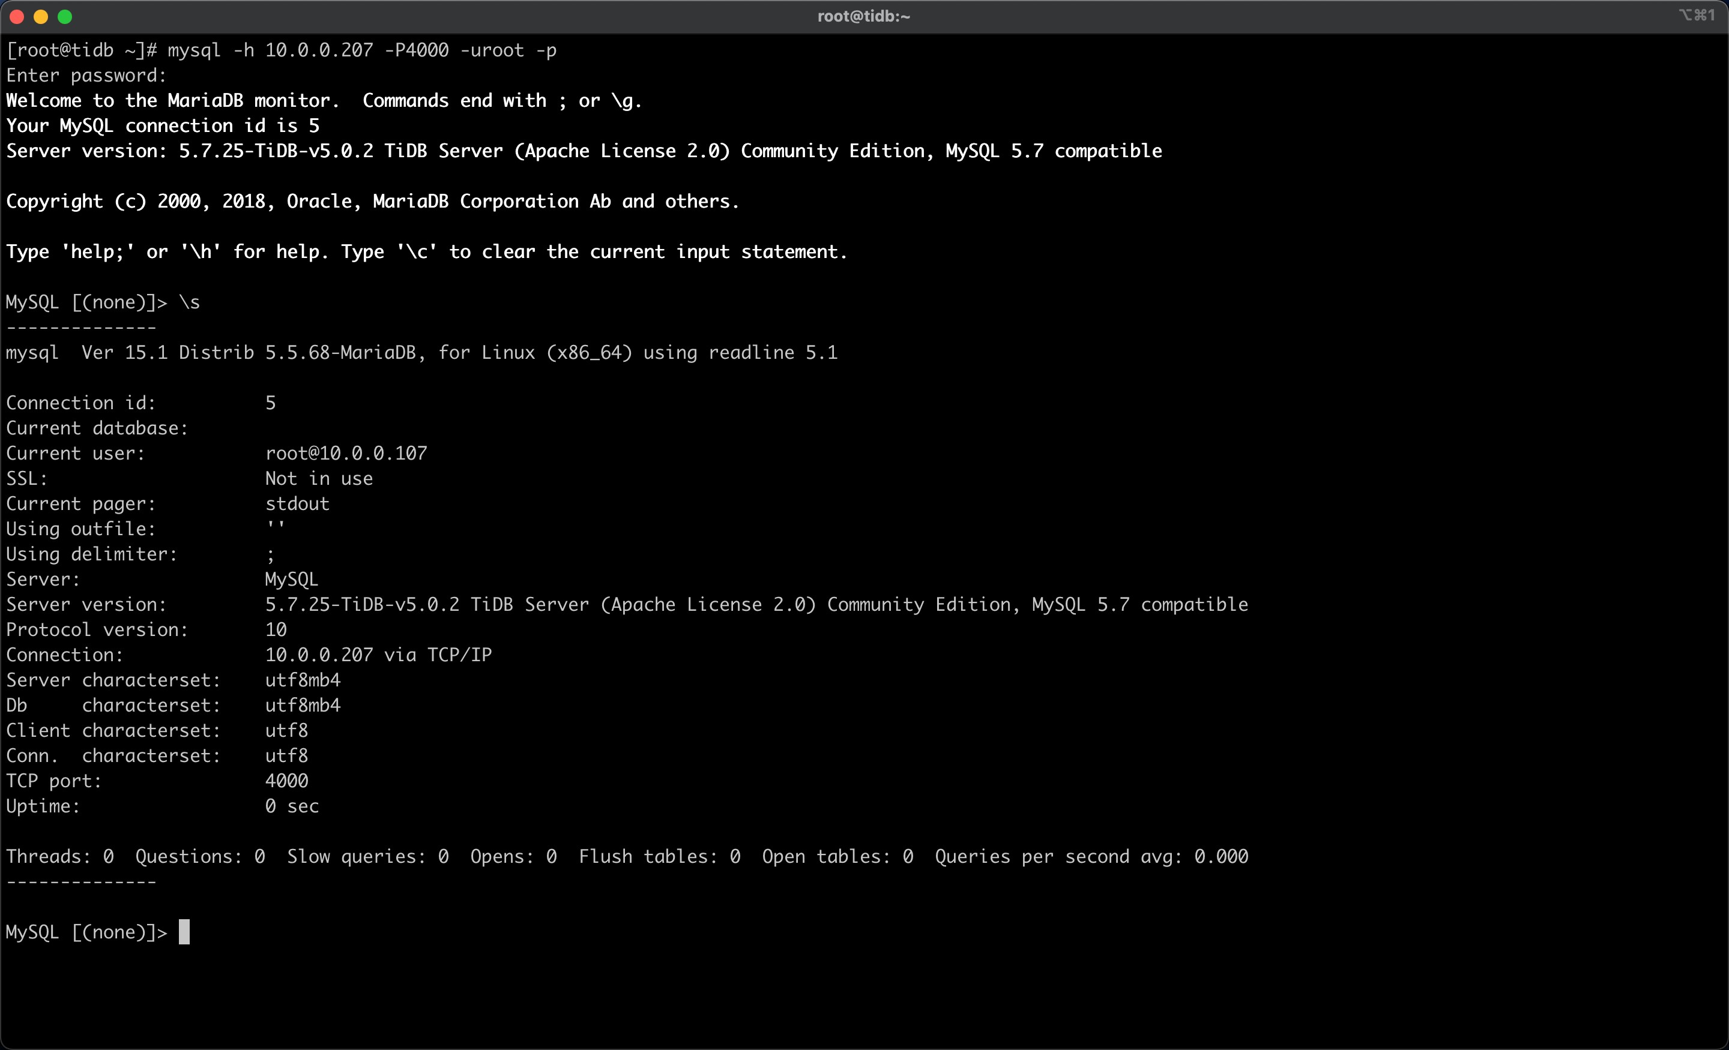Click the mysql -h 10.0.0.207 command line

282,50
